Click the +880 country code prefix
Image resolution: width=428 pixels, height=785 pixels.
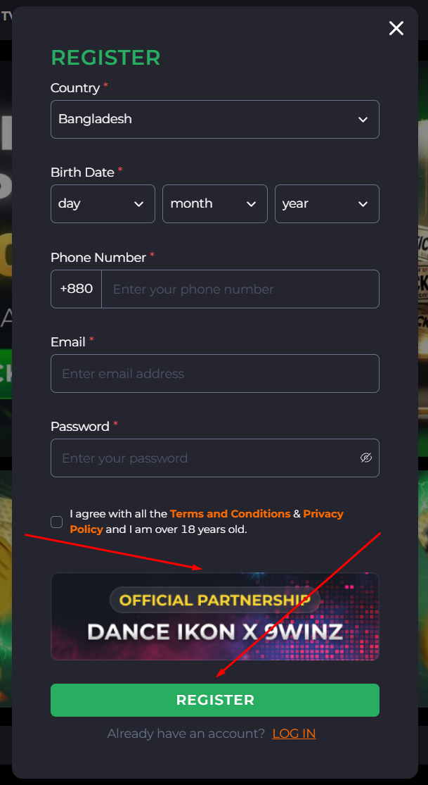tap(76, 289)
